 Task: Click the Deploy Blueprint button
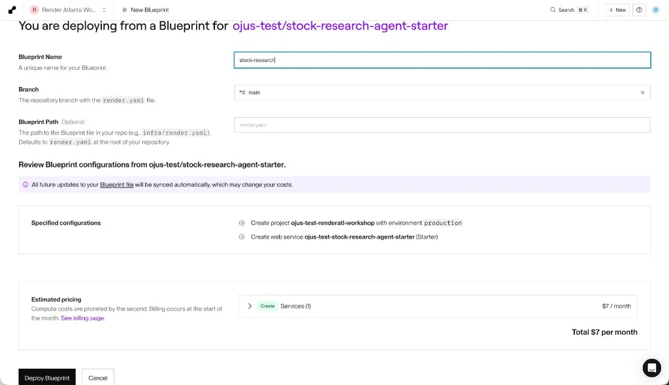tap(47, 378)
